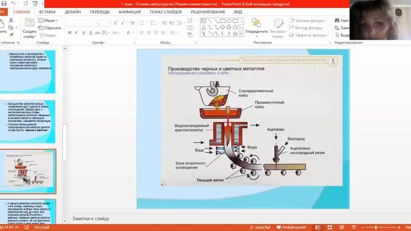
Task: Click the Упорядочить arrange icon
Action: click(256, 23)
